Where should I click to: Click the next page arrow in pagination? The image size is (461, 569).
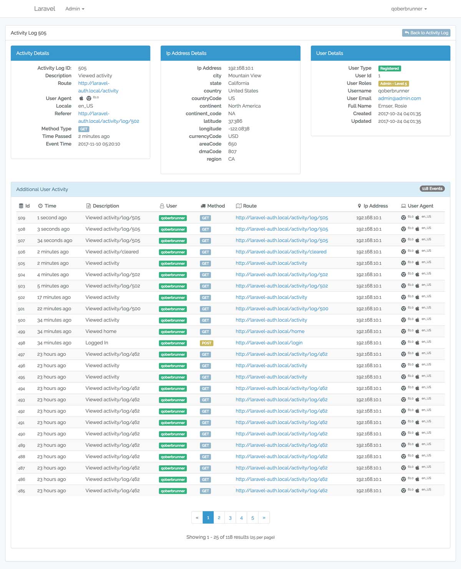pyautogui.click(x=264, y=518)
